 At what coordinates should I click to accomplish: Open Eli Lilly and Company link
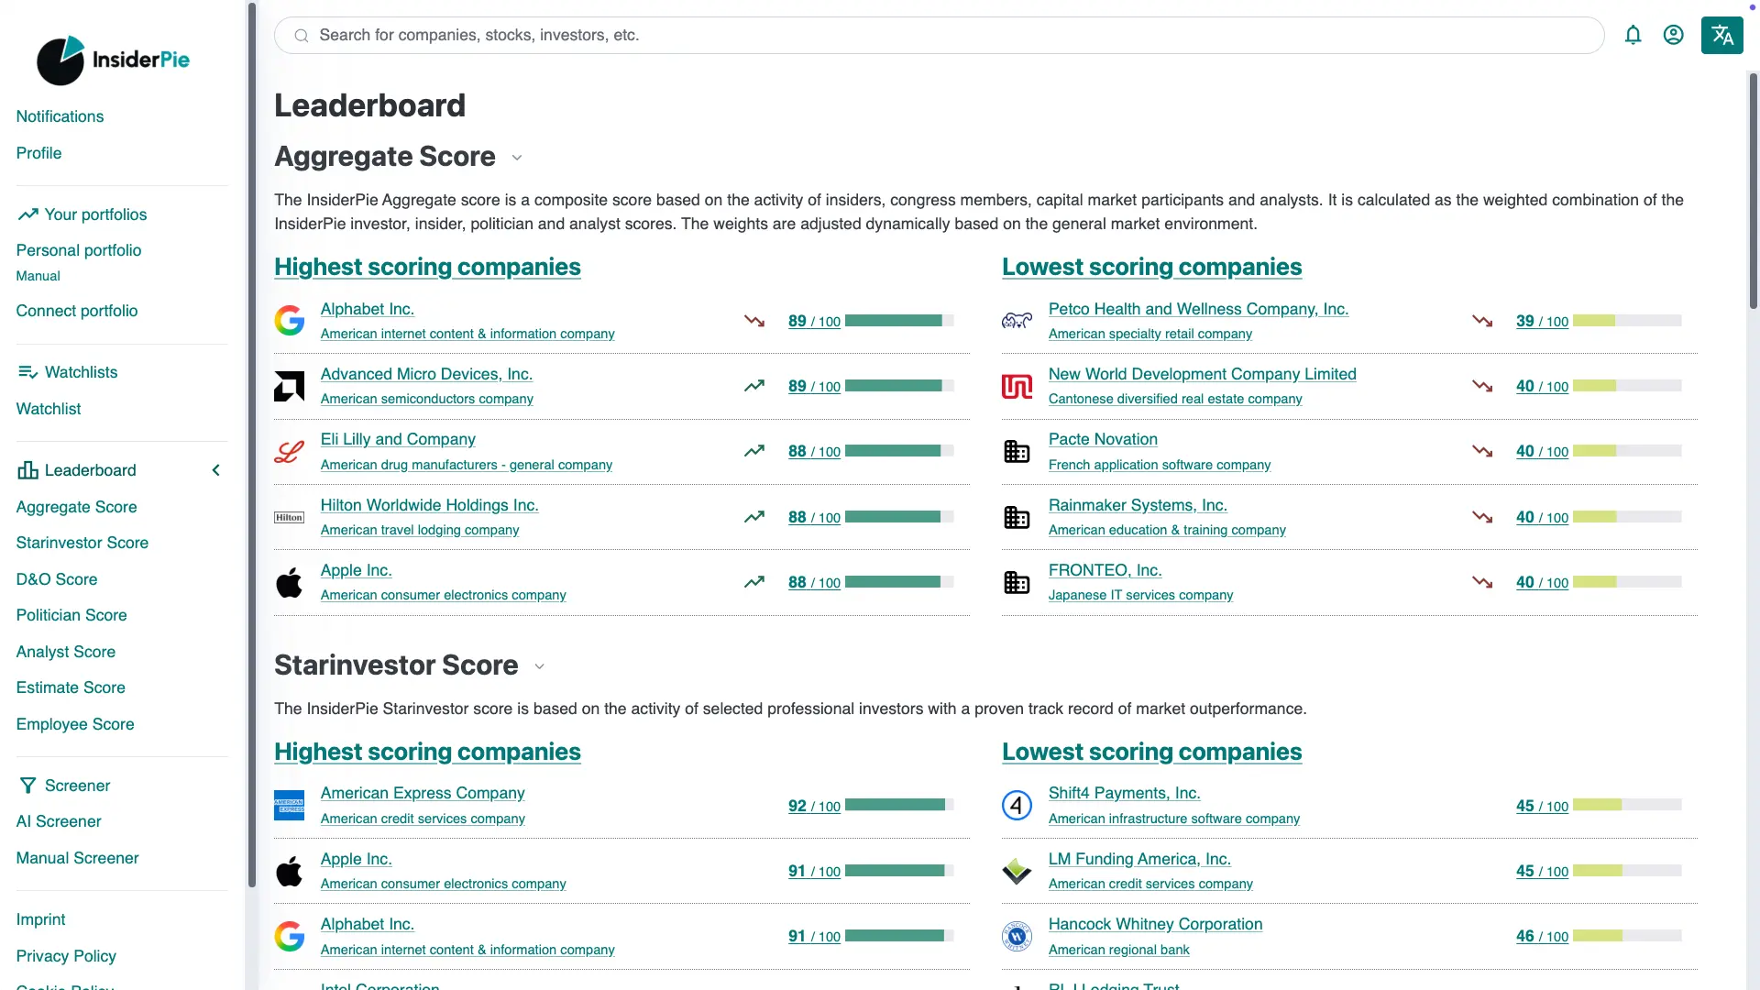coord(398,439)
